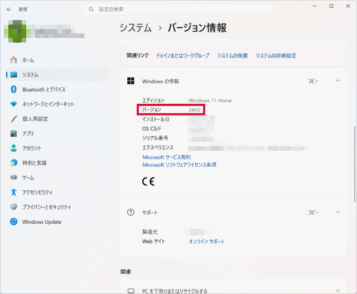Click the ゲーム controller icon
This screenshot has height=294, width=357.
[x=13, y=177]
